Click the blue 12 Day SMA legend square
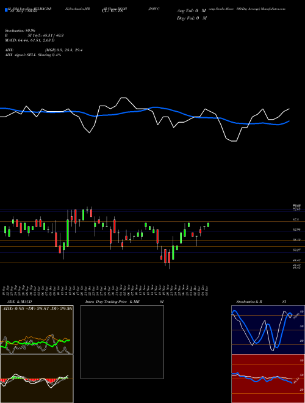The width and height of the screenshot is (305, 403). [6, 10]
